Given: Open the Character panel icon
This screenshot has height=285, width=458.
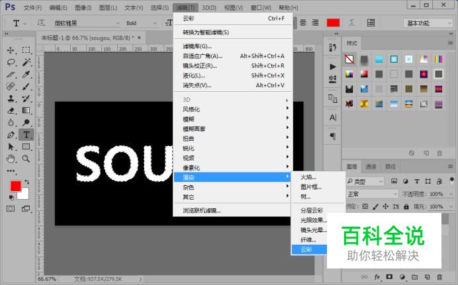Looking at the screenshot, I should pyautogui.click(x=333, y=118).
